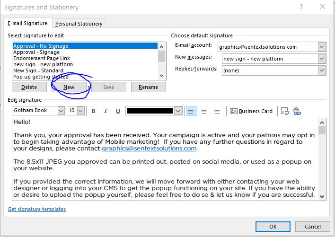Align signature text right
The height and width of the screenshot is (237, 335).
point(216,111)
